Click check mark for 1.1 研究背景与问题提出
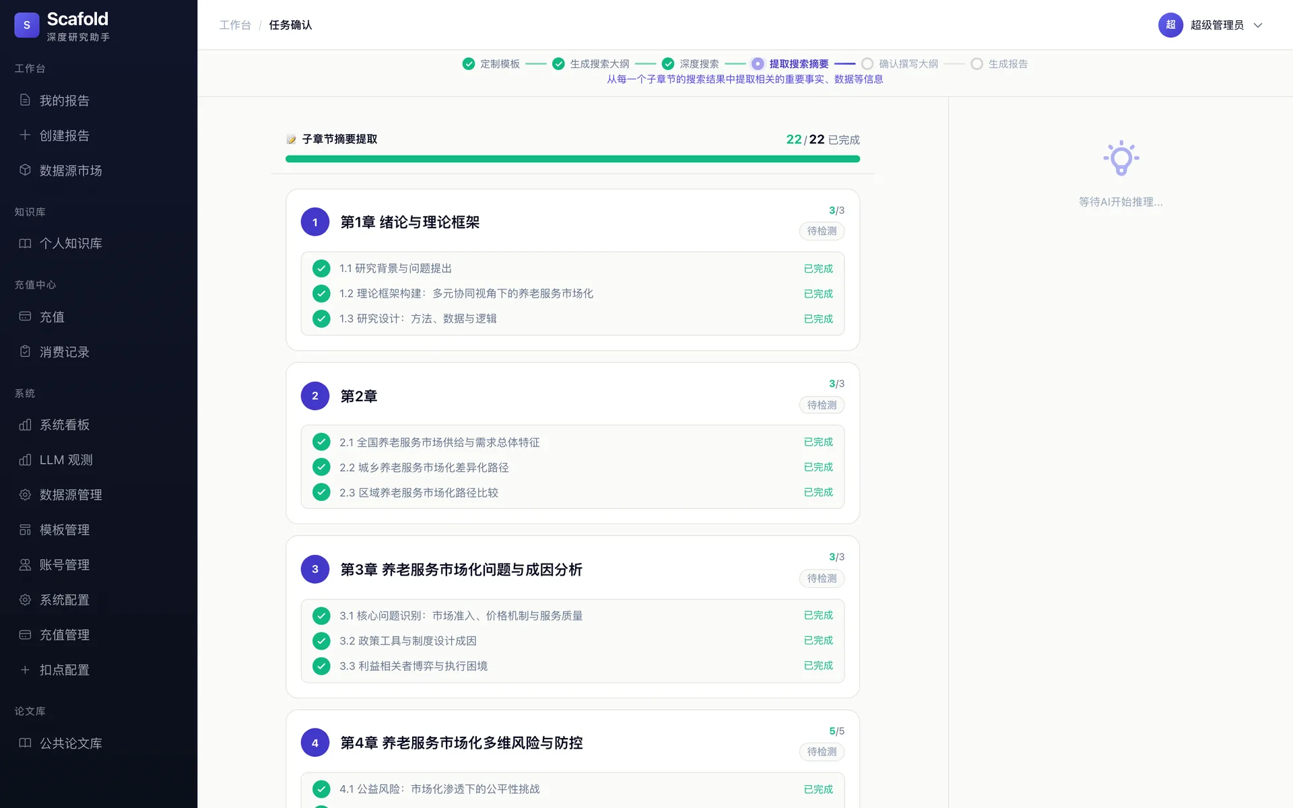 (x=321, y=269)
